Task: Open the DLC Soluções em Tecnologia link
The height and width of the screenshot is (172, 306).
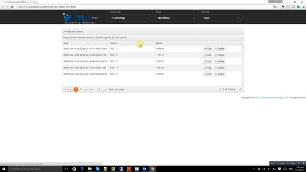Action: click(x=273, y=97)
